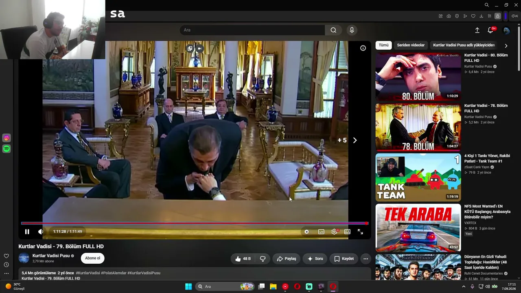Open YouTube notifications bell
Screen dimensions: 521x293
coord(490,30)
